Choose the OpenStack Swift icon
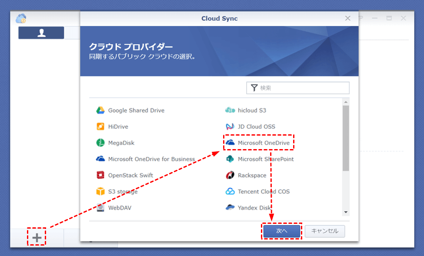 coord(100,175)
